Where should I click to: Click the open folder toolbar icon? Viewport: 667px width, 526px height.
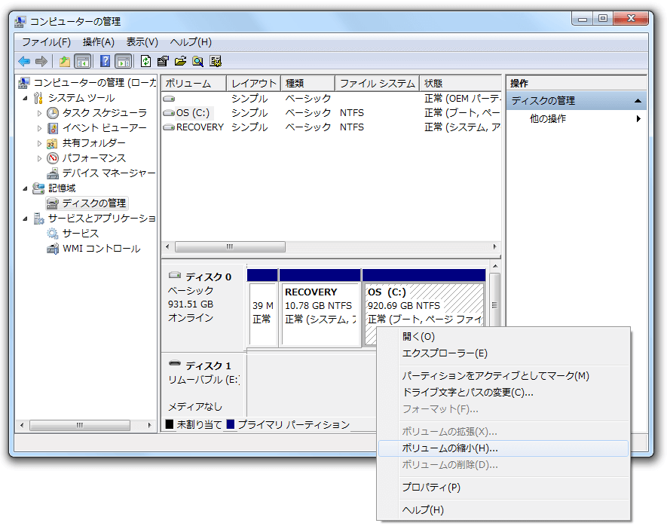point(180,61)
